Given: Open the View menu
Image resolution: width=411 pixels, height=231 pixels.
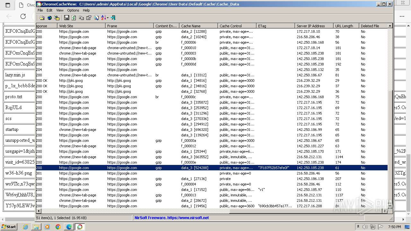Looking at the screenshot, I should [x=60, y=10].
